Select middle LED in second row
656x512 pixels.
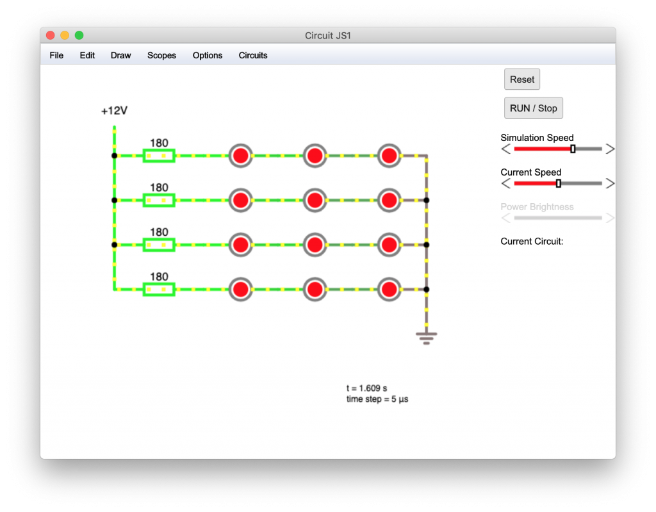coord(315,200)
